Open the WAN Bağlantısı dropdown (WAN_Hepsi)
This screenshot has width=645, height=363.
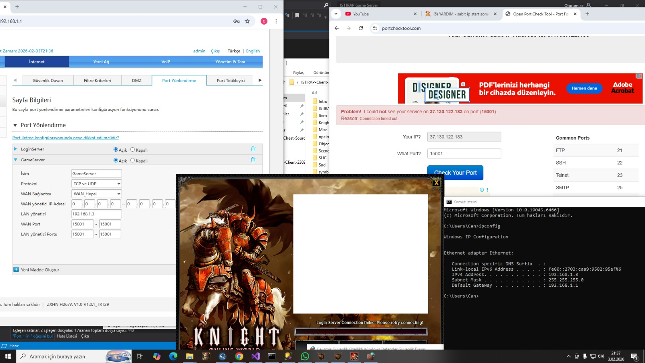(97, 194)
